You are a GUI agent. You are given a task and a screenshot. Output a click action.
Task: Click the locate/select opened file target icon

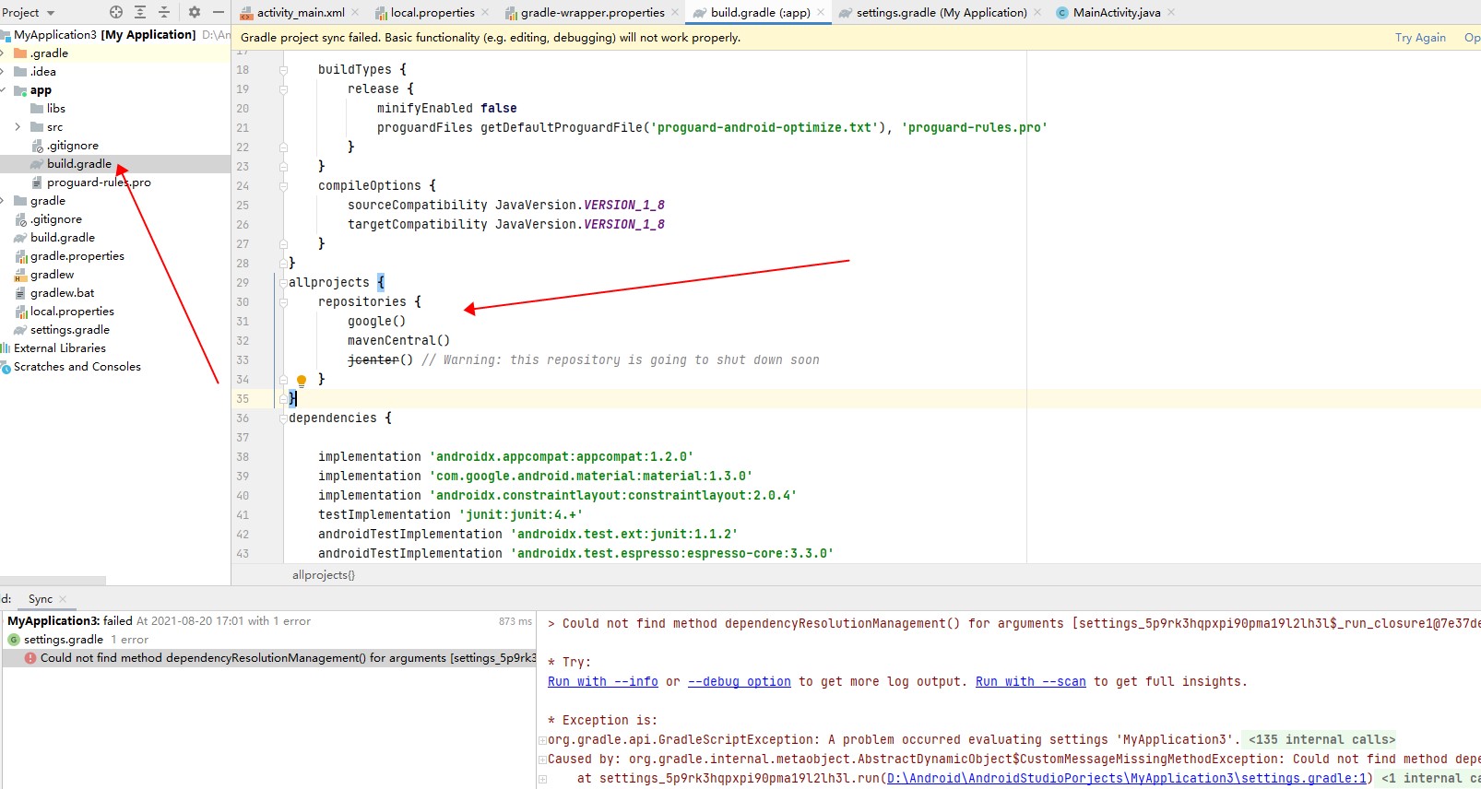[x=116, y=12]
